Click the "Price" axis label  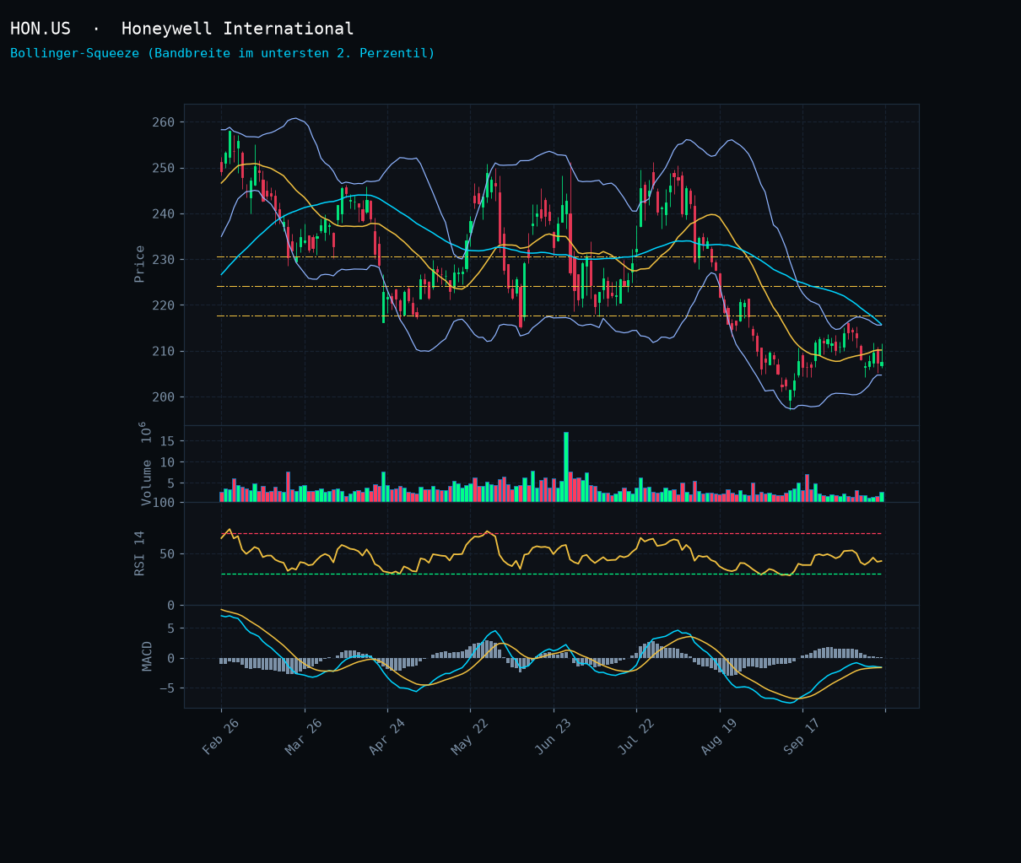(x=140, y=264)
